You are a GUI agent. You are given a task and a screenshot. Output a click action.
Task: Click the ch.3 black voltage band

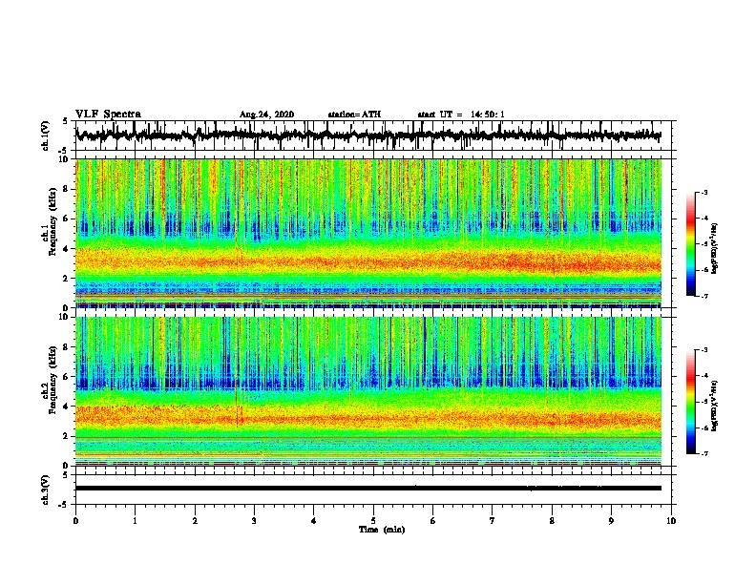click(368, 489)
